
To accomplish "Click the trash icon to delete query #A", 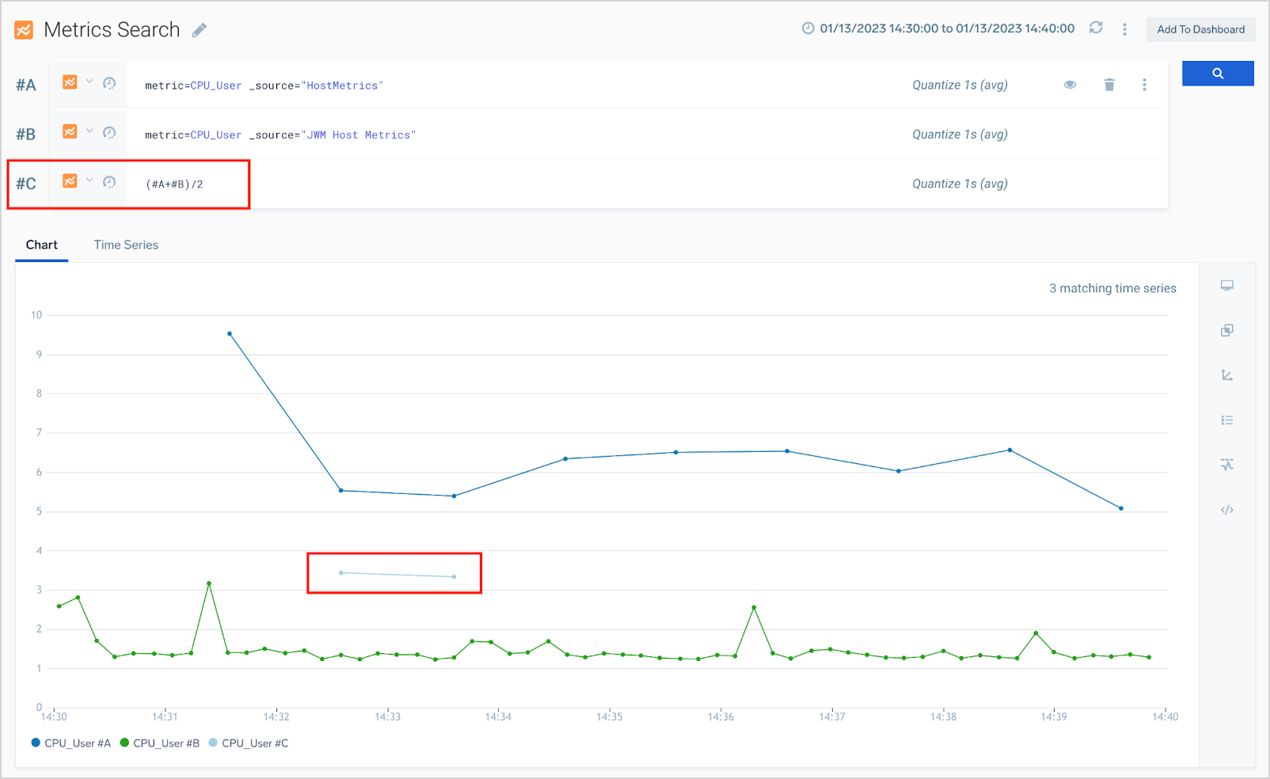I will pos(1109,84).
